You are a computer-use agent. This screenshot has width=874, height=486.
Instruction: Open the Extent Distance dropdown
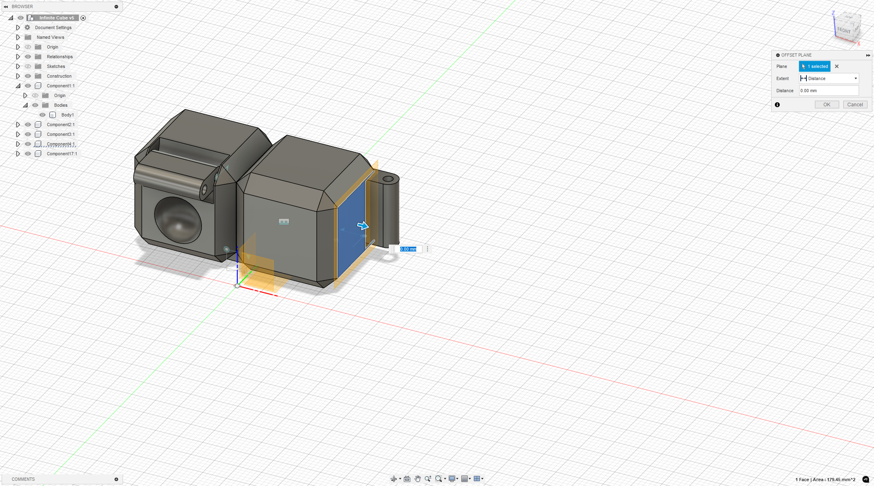829,78
